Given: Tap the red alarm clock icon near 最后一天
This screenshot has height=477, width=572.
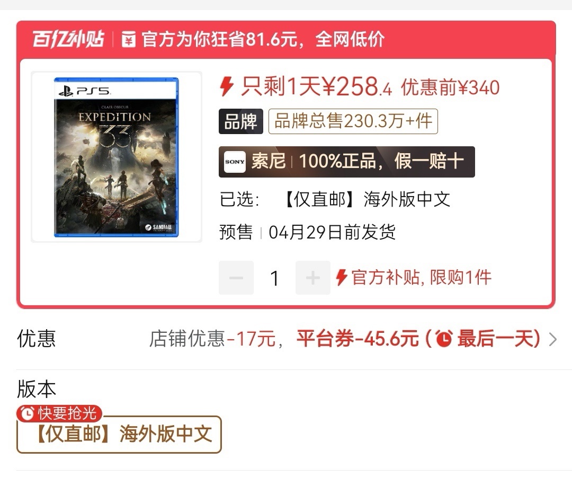Looking at the screenshot, I should 444,339.
